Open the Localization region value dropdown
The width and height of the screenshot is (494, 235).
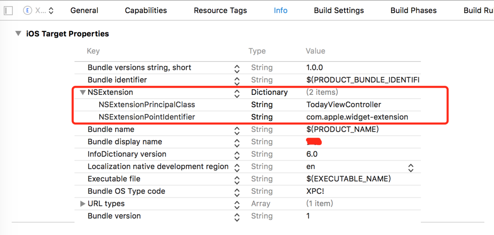tap(411, 168)
